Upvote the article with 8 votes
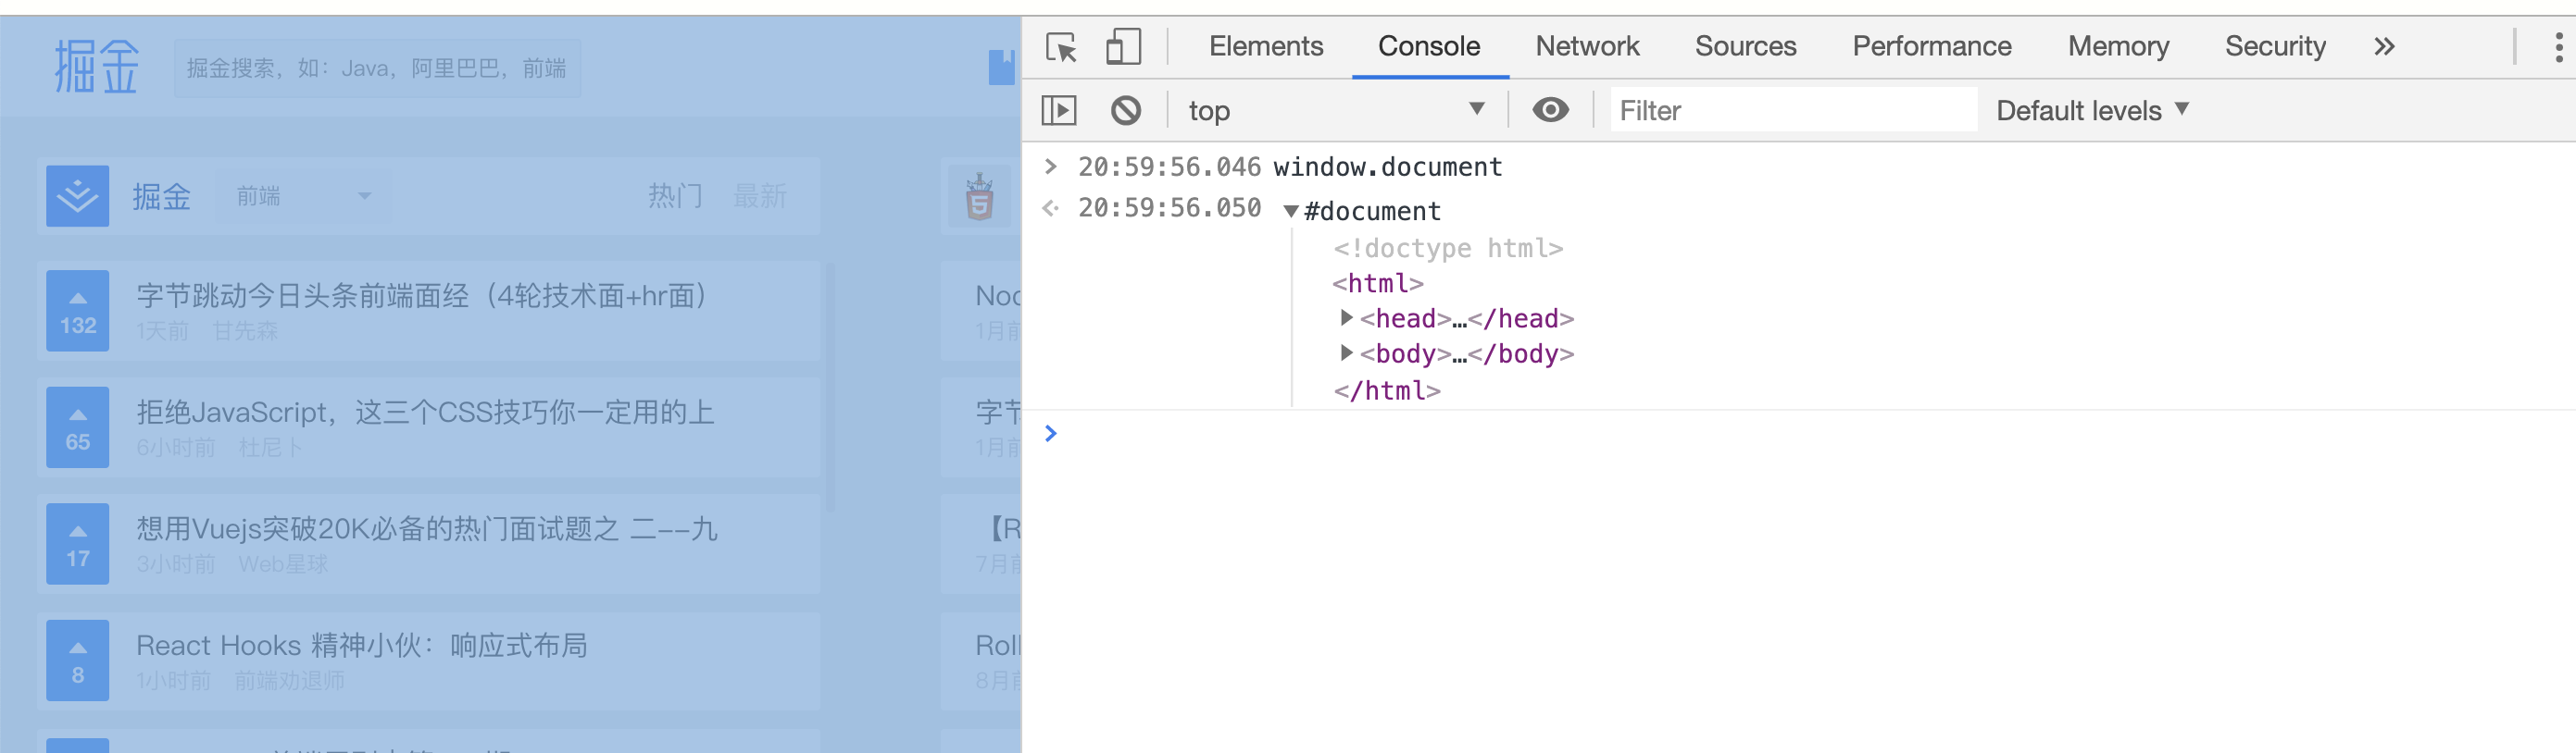 click(77, 660)
